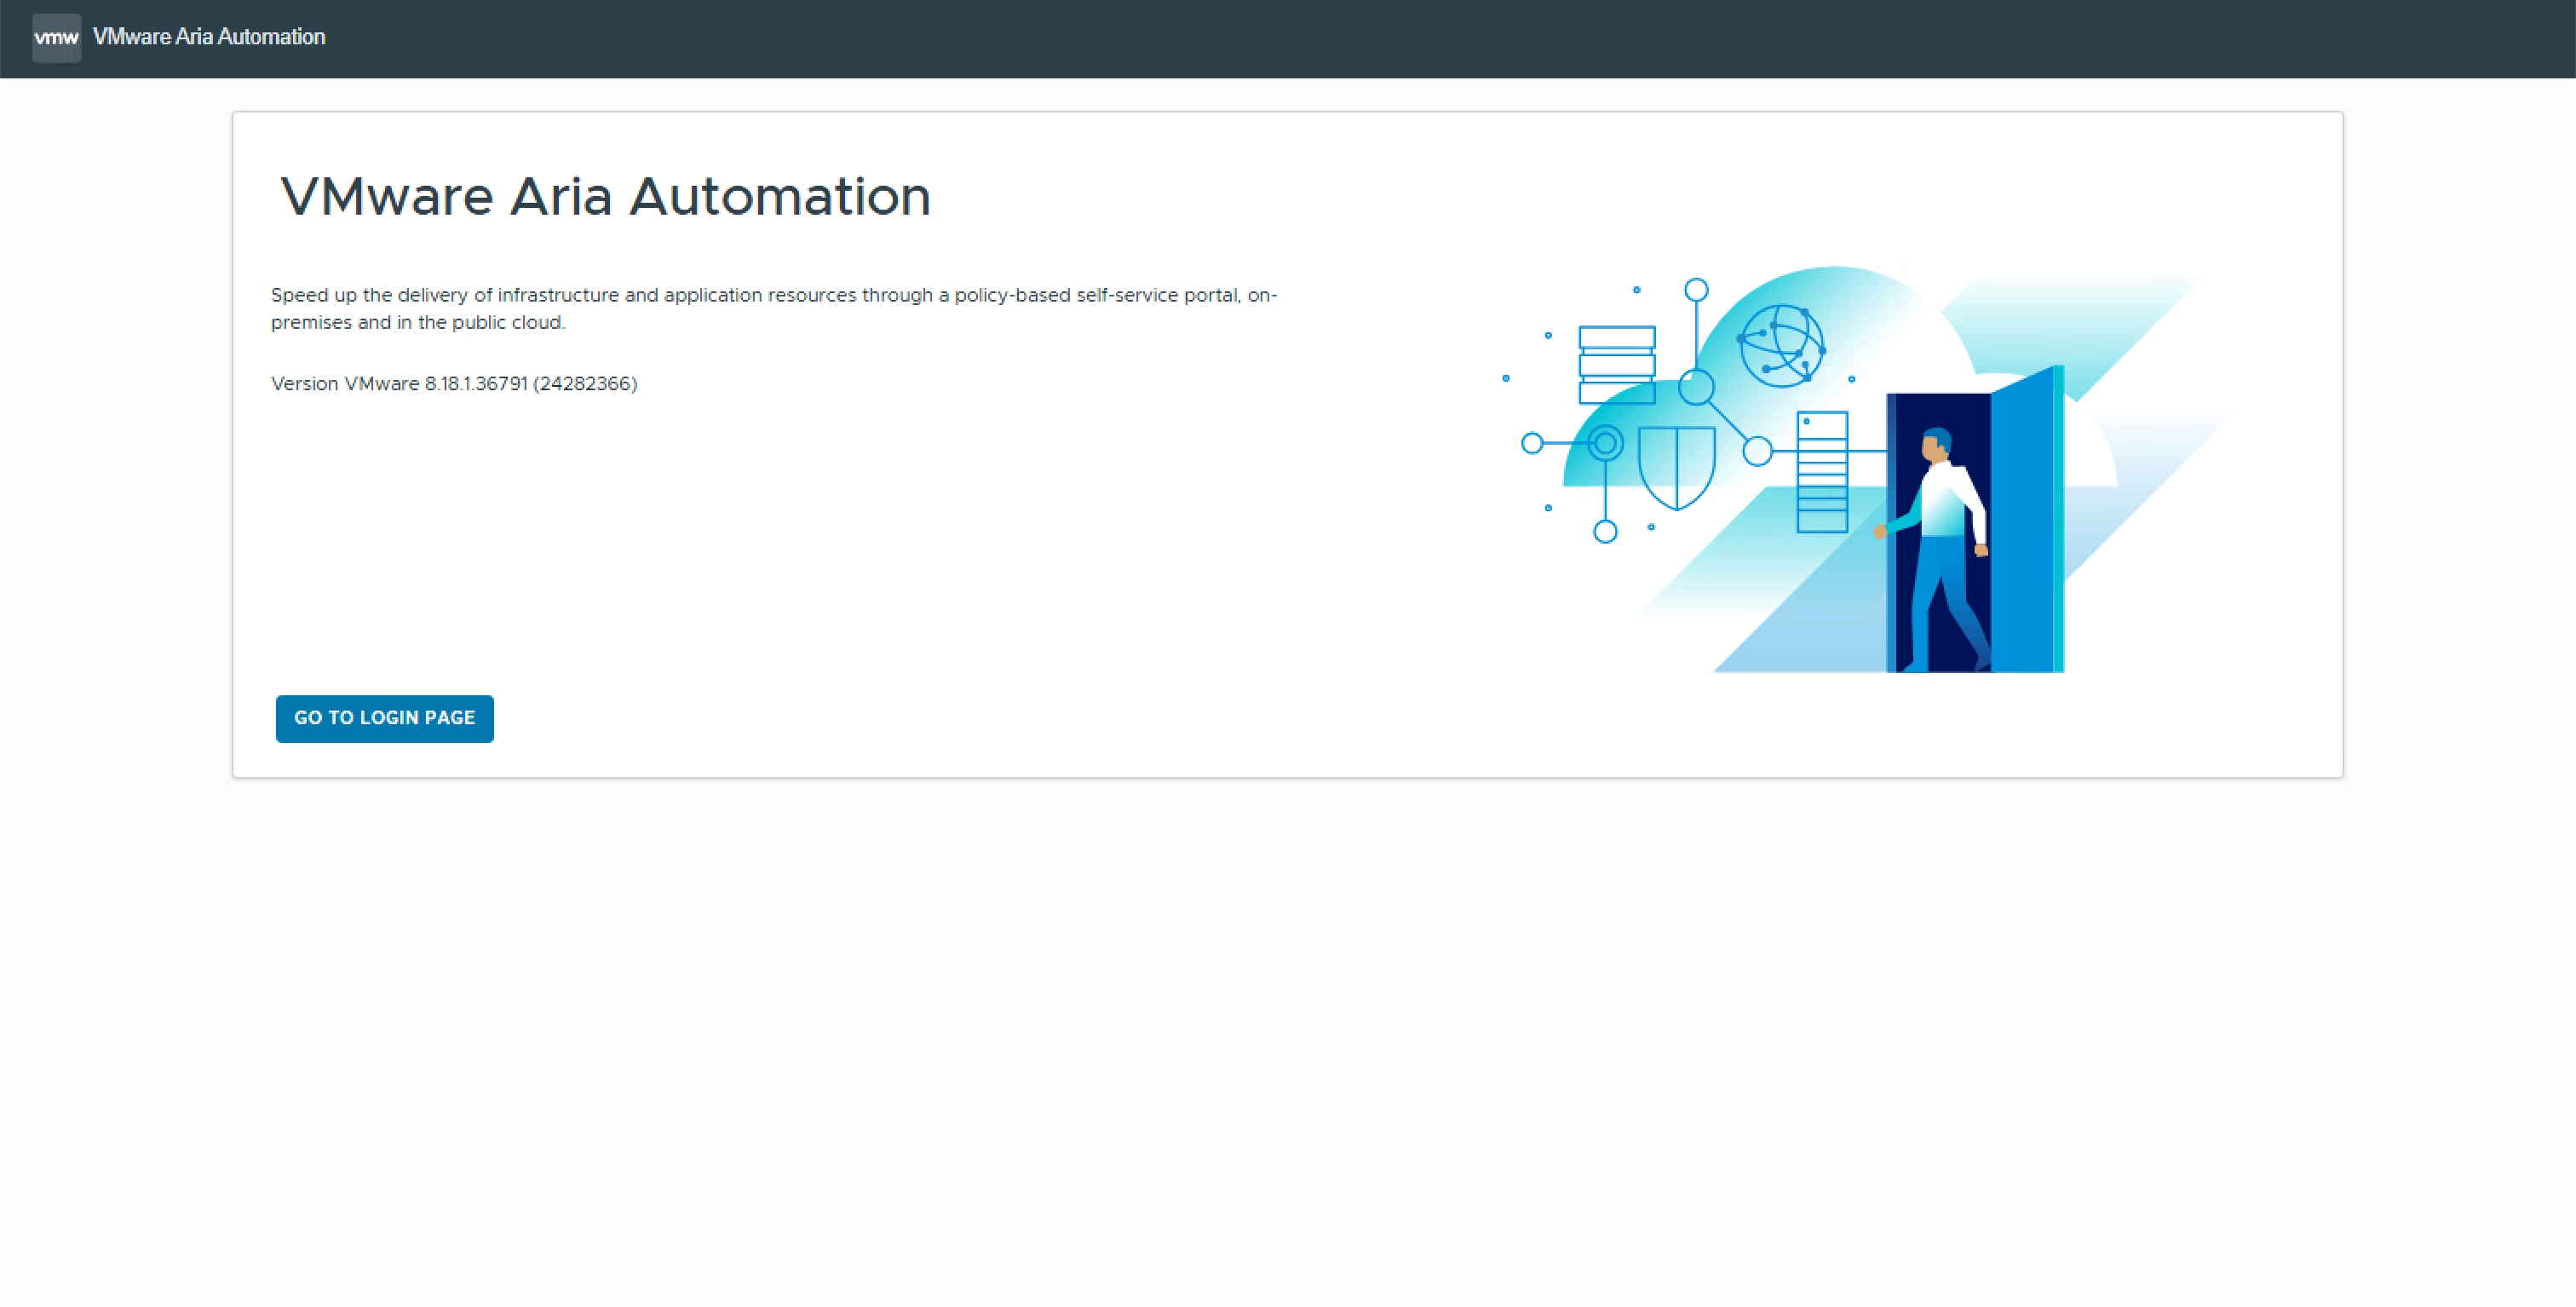
Task: Click the version number text line
Action: [x=453, y=384]
